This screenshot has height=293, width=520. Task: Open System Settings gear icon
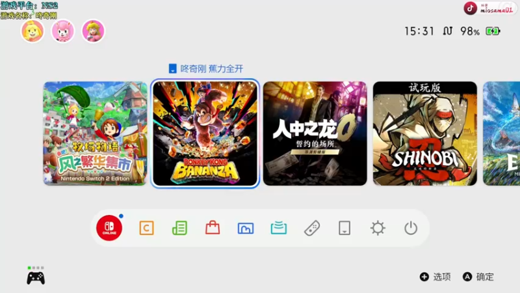click(378, 229)
